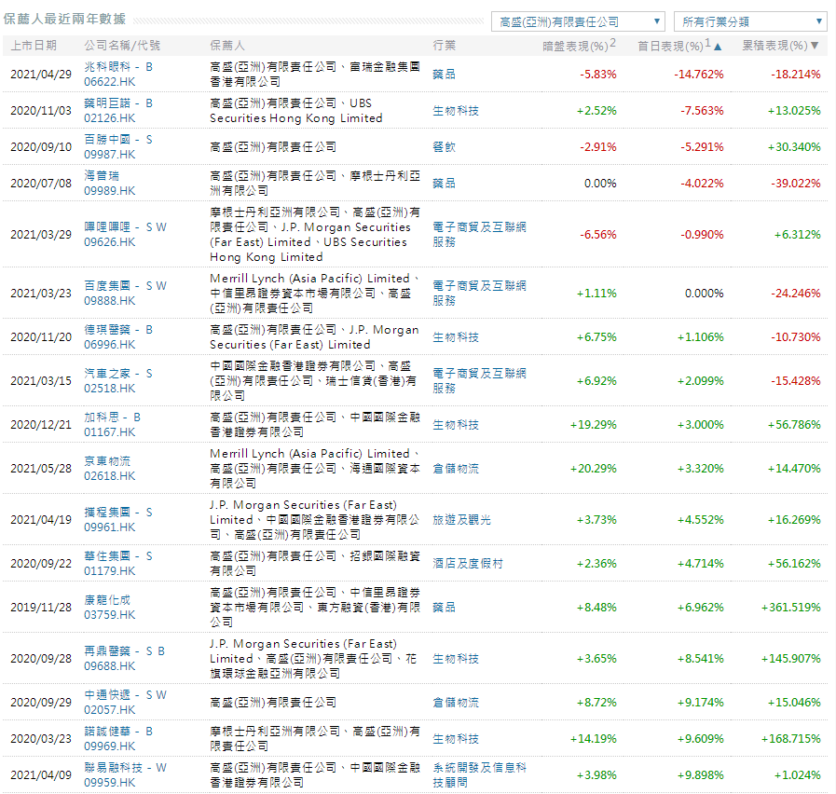Screen dimensions: 836x794
Task: Open stock code 09961.HK
Action: point(110,527)
